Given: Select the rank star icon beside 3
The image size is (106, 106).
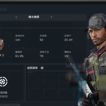Looking at the screenshot, I should (x=1, y=55).
